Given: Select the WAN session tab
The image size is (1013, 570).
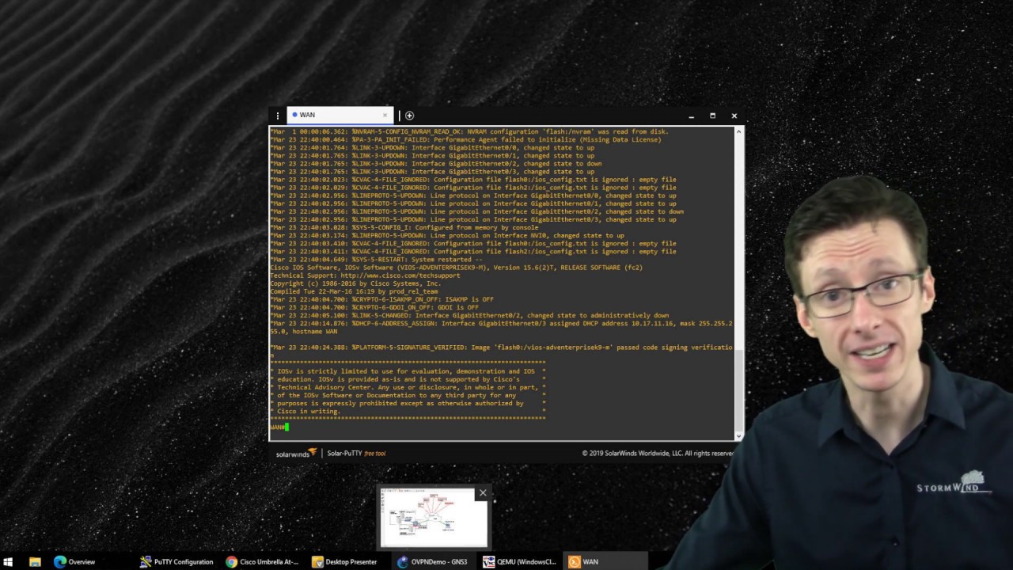Looking at the screenshot, I should coord(340,115).
